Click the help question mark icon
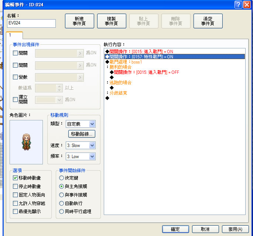The width and height of the screenshot is (253, 236). (238, 5)
